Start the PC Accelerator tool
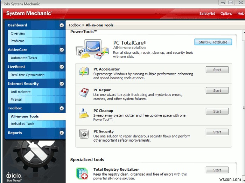245x183 pixels. click(x=217, y=70)
